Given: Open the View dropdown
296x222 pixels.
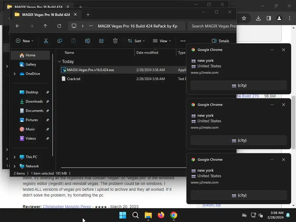Looking at the screenshot, I should pos(162,41).
